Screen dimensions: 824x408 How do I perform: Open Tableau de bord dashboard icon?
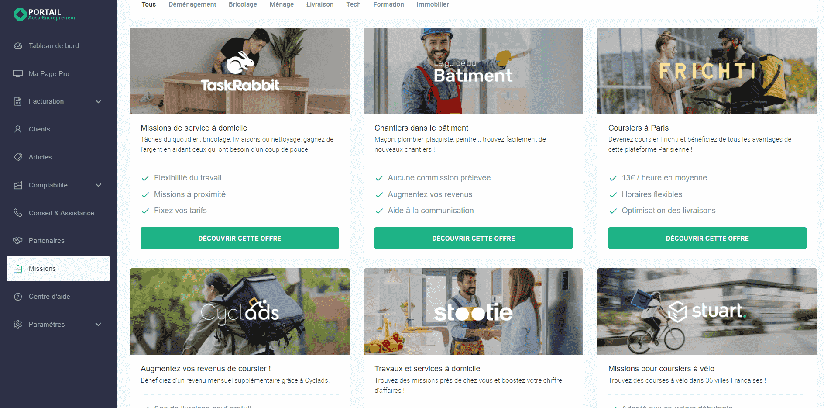(18, 46)
